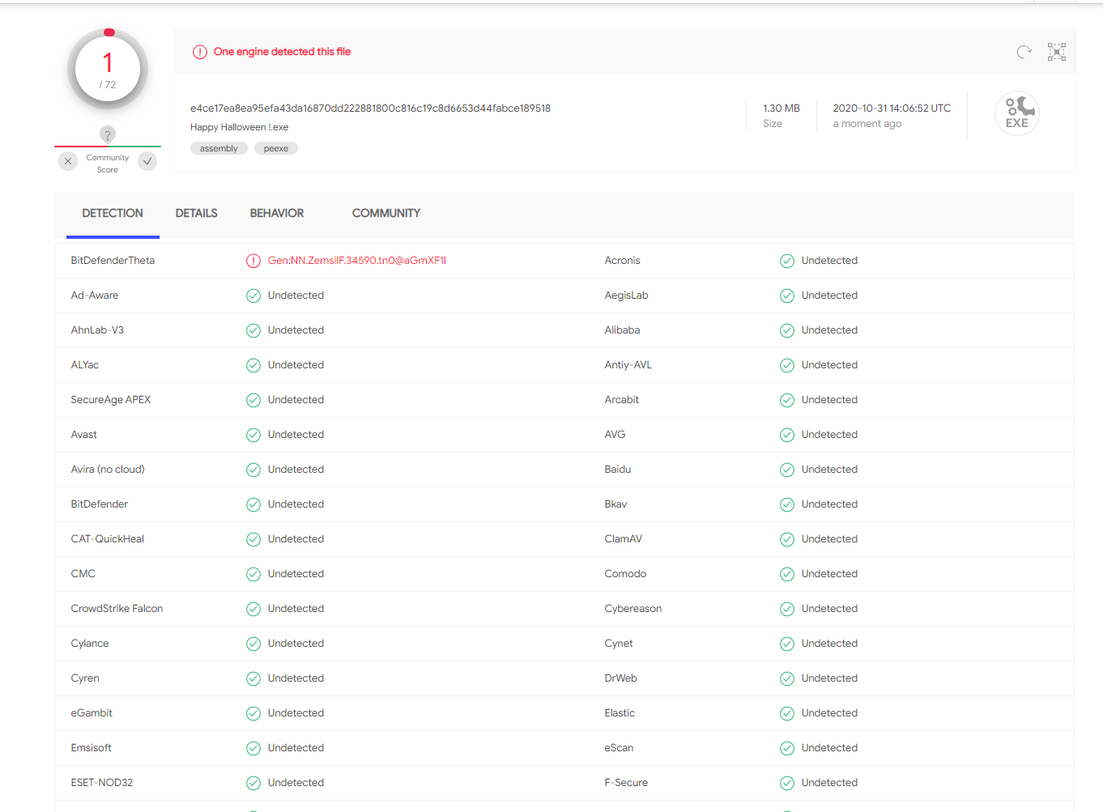Click Avast green check icon
The image size is (1103, 812).
click(253, 435)
